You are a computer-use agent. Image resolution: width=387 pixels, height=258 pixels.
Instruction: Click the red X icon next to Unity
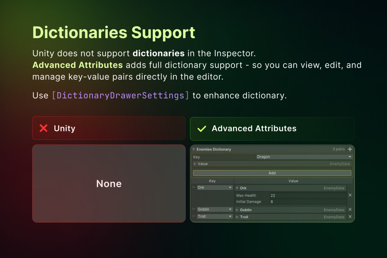pos(44,128)
